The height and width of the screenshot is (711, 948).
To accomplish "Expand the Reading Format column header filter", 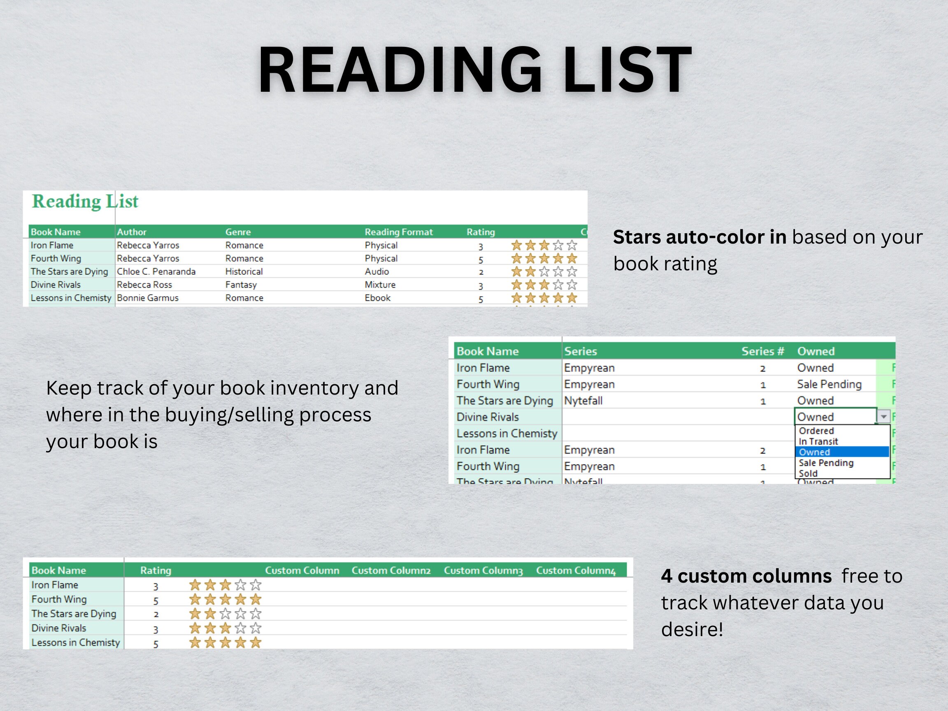I will click(x=399, y=232).
